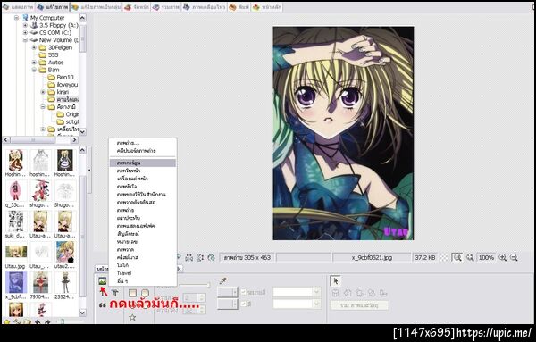Click the last greyed object icon under pointer
Image resolution: width=536 pixels, height=342 pixels.
383,293
